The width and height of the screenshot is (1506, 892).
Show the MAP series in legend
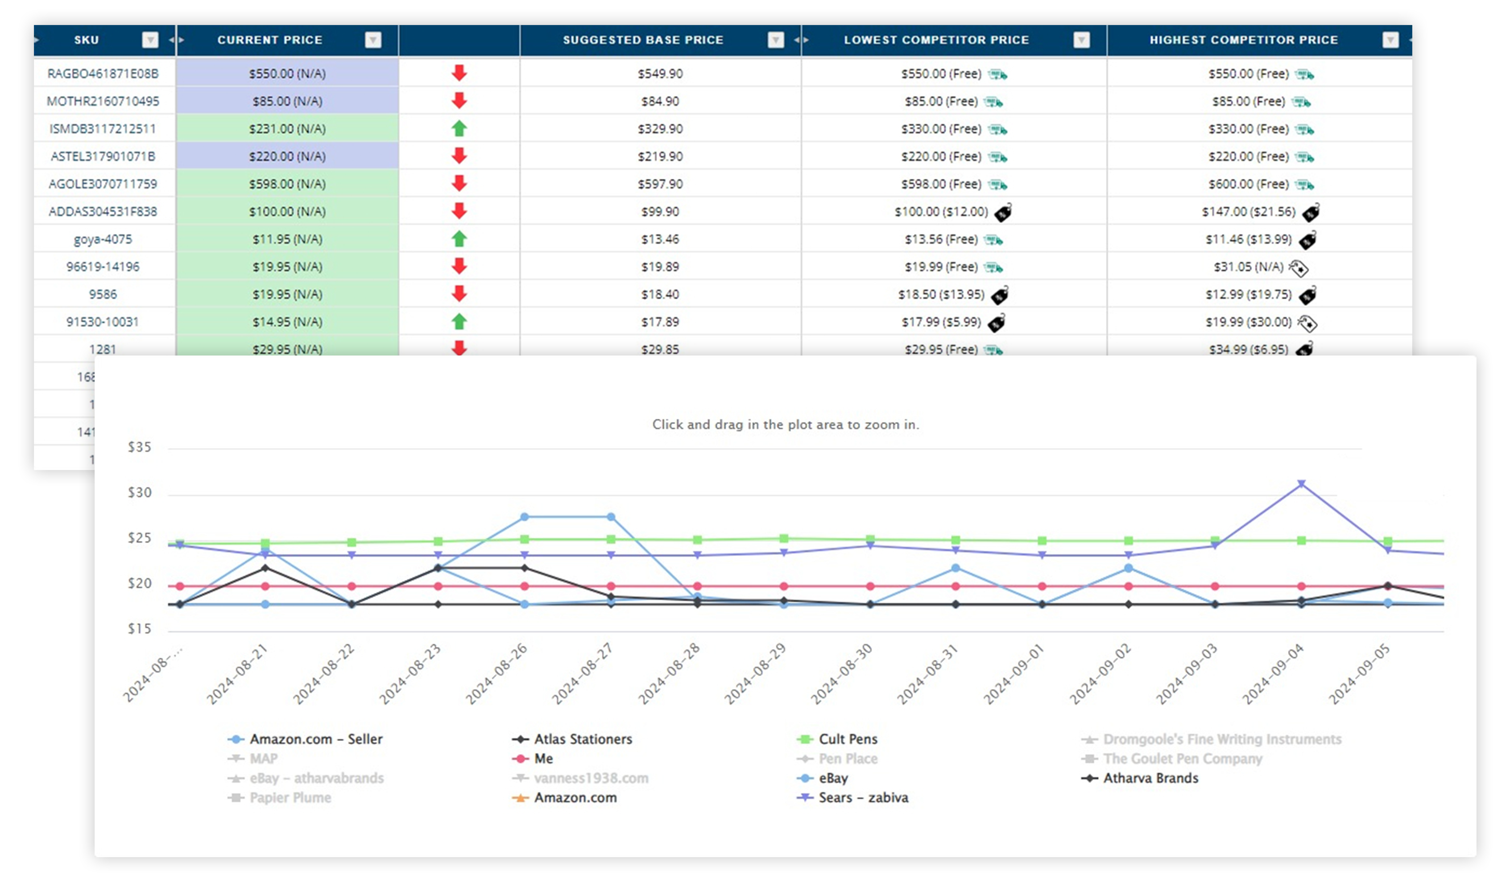click(x=263, y=758)
